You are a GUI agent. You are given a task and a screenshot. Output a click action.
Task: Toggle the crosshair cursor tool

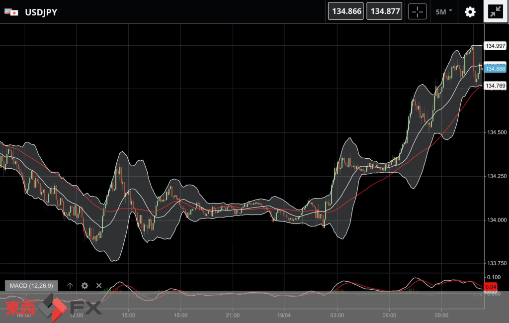pos(417,12)
